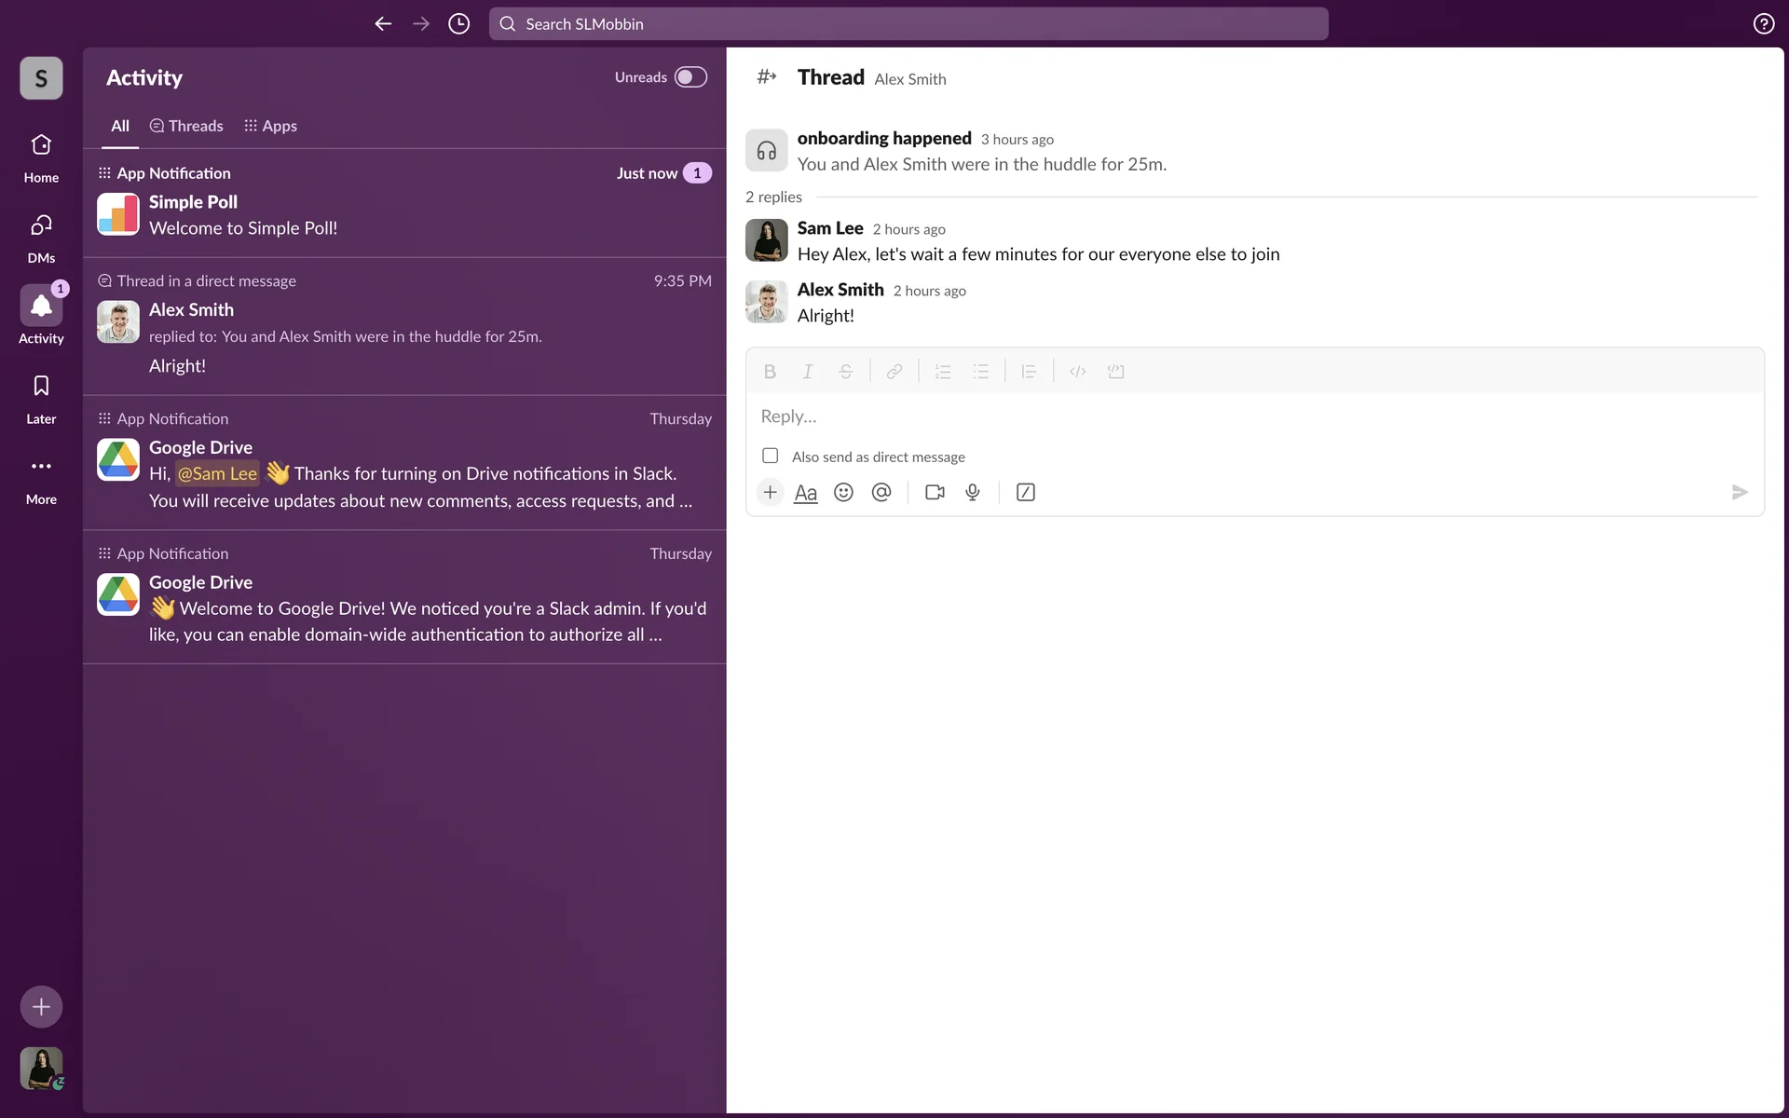Click the @Sam Lee mention link

coord(217,474)
